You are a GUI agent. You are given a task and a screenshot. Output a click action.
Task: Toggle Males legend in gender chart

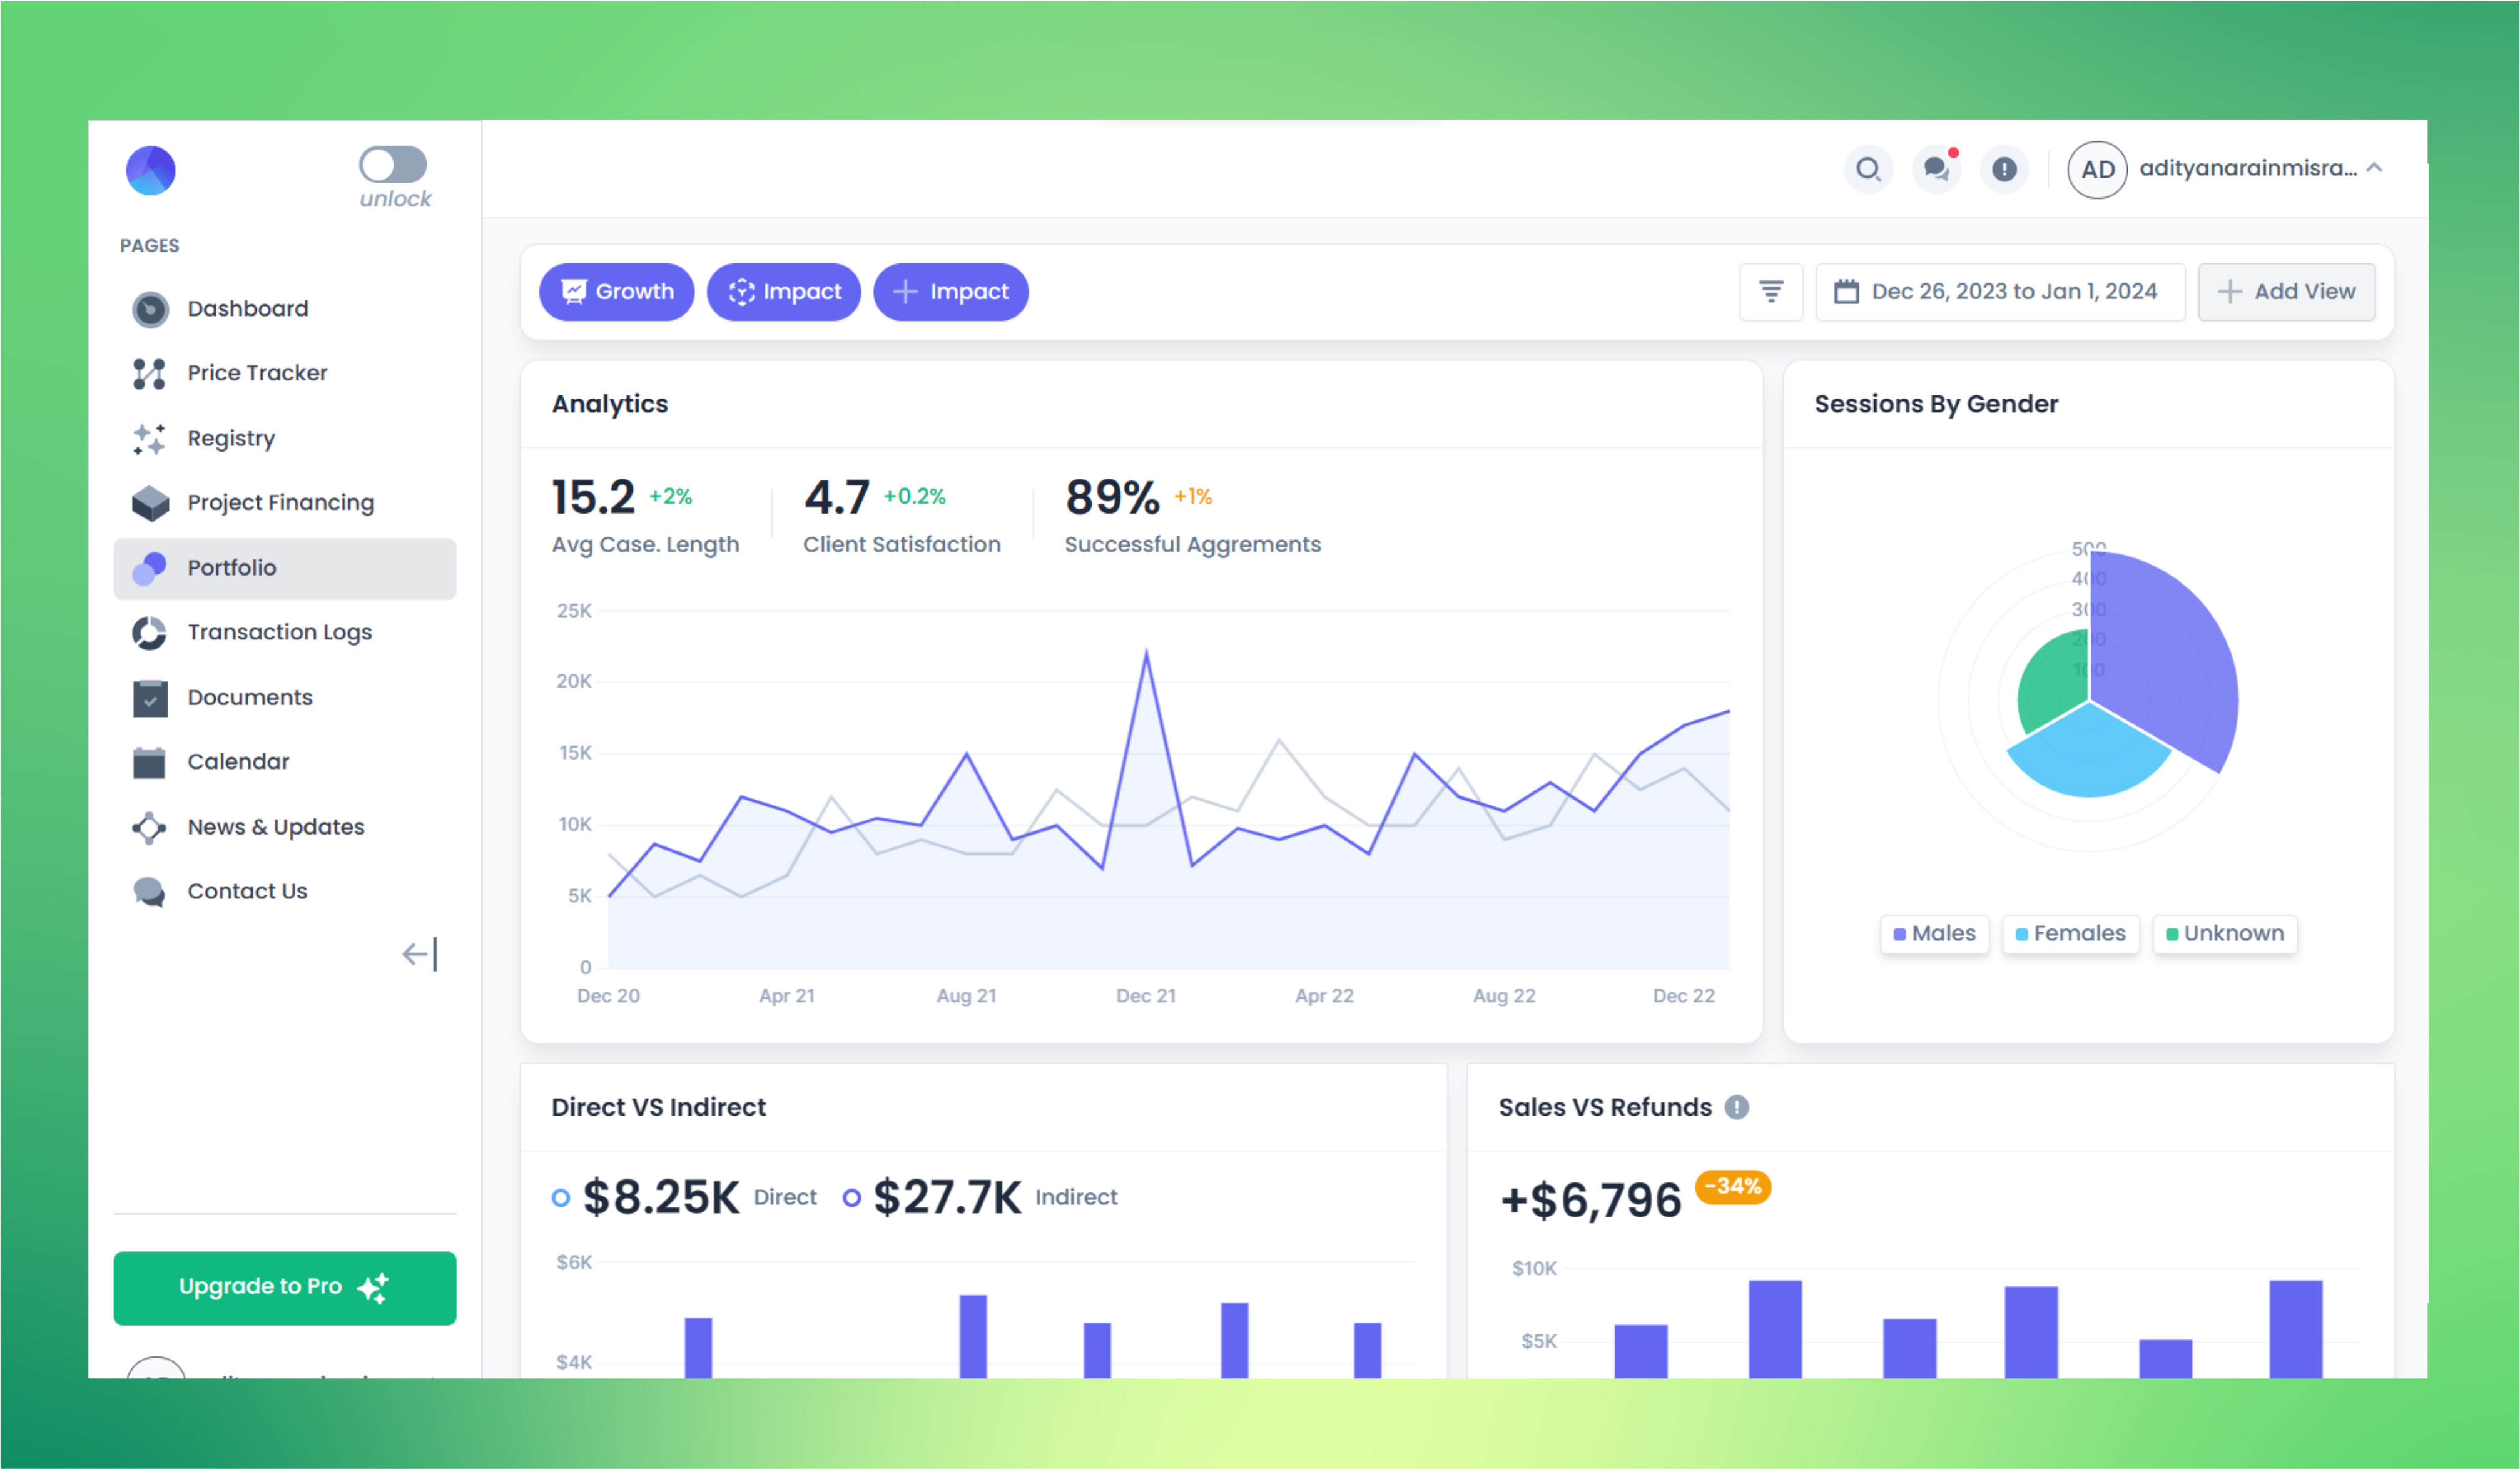(1934, 933)
